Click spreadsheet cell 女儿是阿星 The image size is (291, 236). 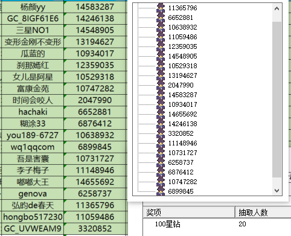click(x=33, y=77)
